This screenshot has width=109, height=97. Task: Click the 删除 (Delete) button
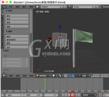point(17,43)
